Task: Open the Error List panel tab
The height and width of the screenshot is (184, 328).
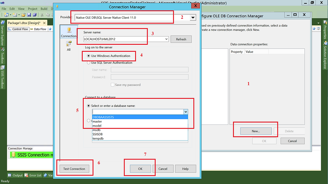Action: click(33, 175)
